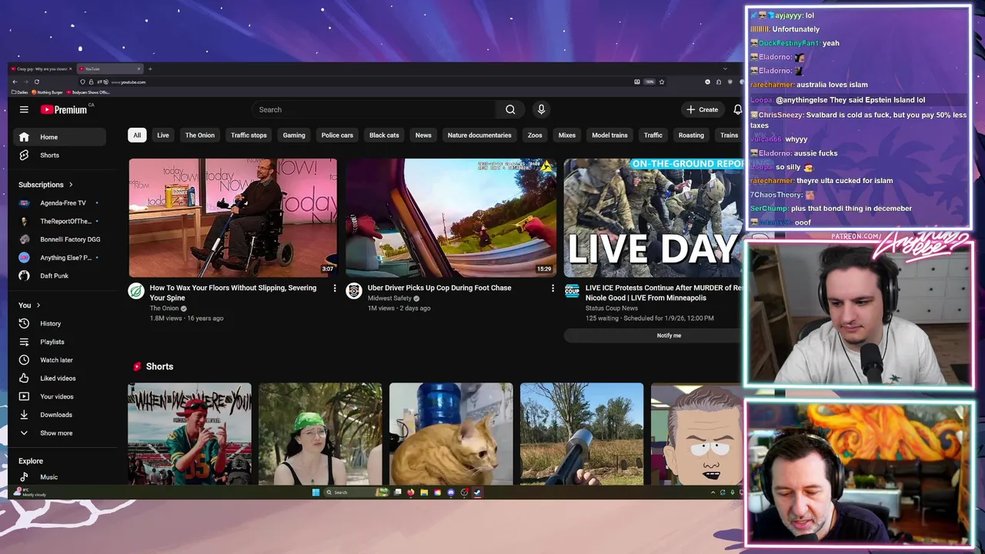985x554 pixels.
Task: Click the Create button
Action: tap(703, 109)
